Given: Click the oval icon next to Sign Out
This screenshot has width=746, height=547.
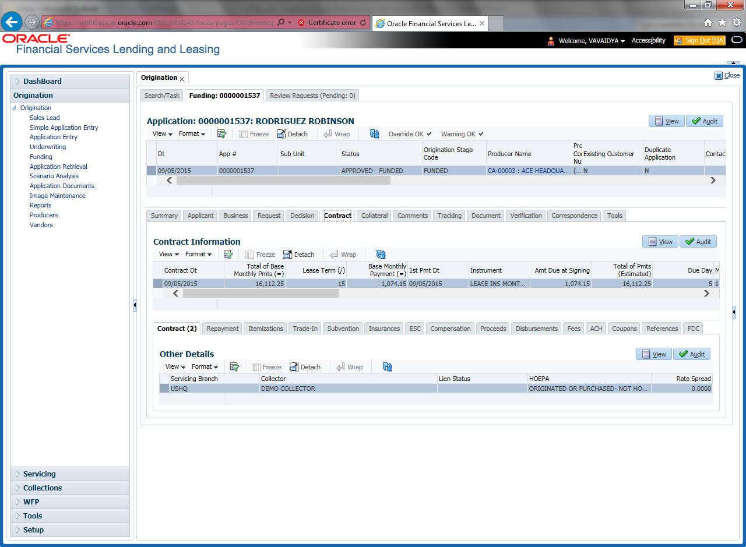Looking at the screenshot, I should 737,40.
